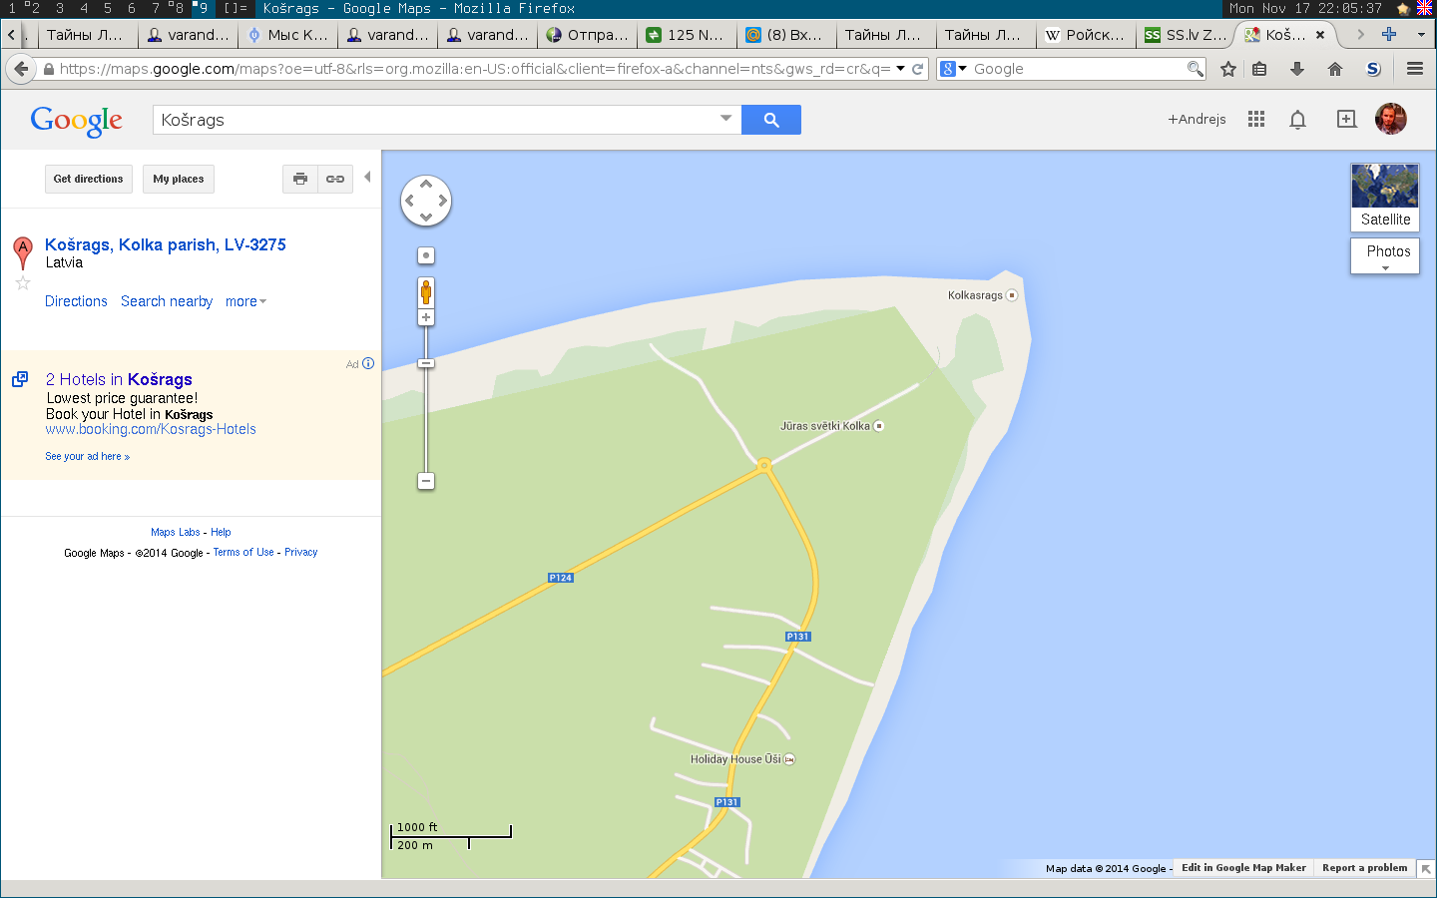Switch to the Ройск... Wikipedia tab
The width and height of the screenshot is (1437, 898).
click(1087, 35)
